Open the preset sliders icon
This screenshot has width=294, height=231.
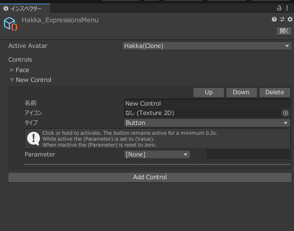click(x=282, y=19)
